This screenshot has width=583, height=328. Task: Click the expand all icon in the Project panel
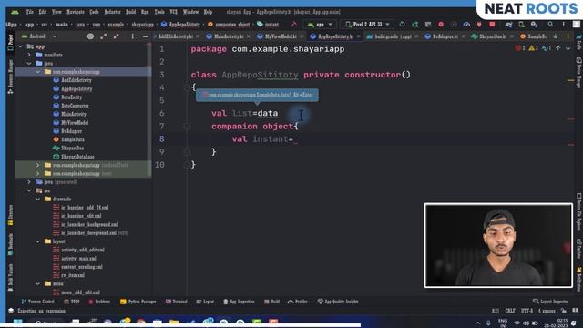tap(103, 36)
